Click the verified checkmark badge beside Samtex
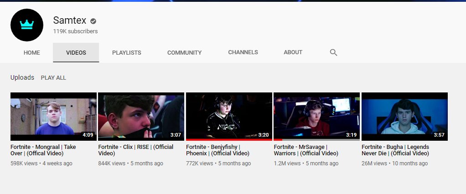Viewport: 466px width, 194px height. click(93, 21)
